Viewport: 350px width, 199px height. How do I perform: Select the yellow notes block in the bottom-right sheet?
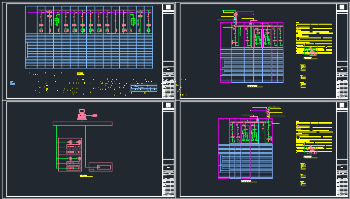point(314,137)
